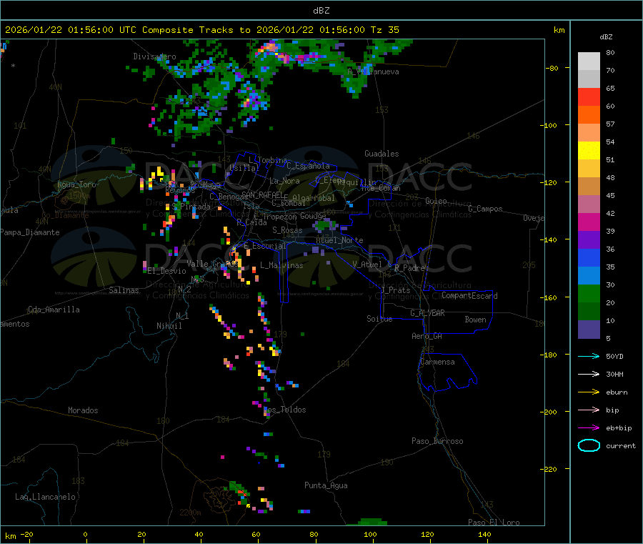Click the Composite Tracks timestamp header

coord(201,30)
